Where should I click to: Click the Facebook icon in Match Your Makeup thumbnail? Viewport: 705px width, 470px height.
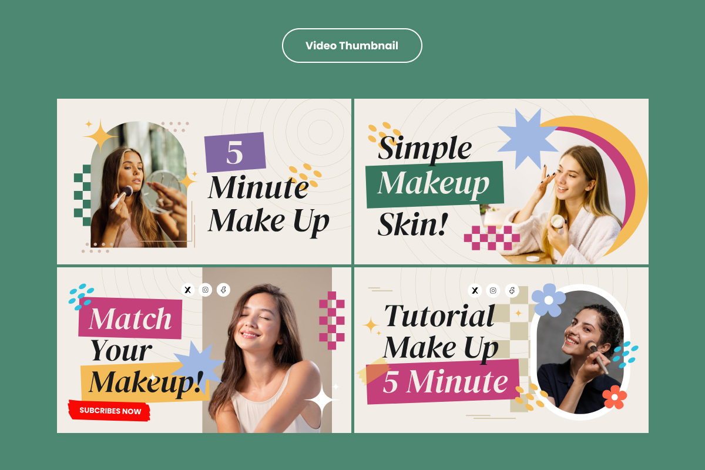223,290
